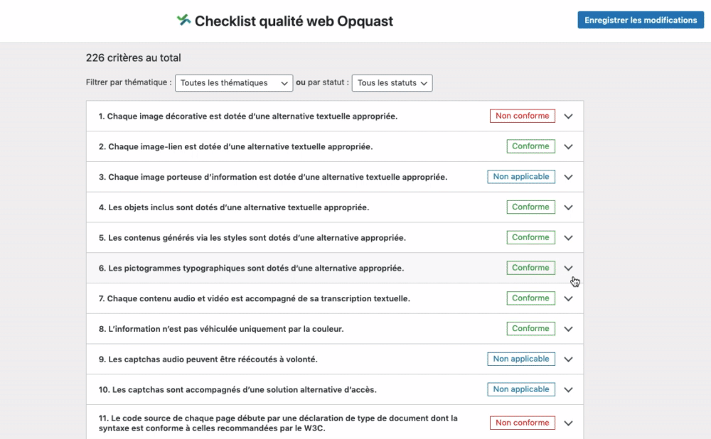Expand criterion 11 W3C doctype chevron
This screenshot has width=711, height=439.
[568, 423]
